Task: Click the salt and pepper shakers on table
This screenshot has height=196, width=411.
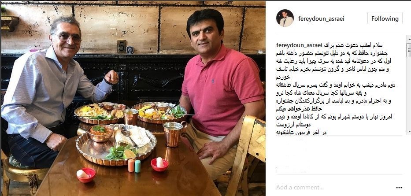Action: (x=134, y=166)
